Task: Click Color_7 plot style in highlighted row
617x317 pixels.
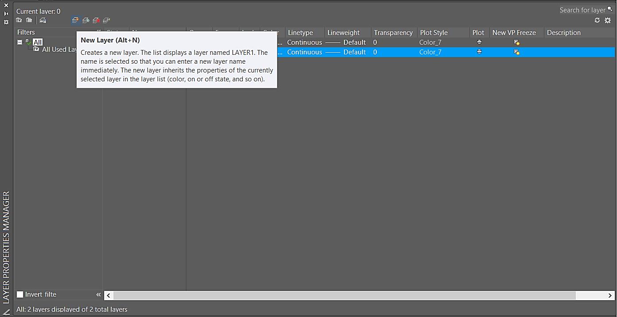Action: (430, 52)
